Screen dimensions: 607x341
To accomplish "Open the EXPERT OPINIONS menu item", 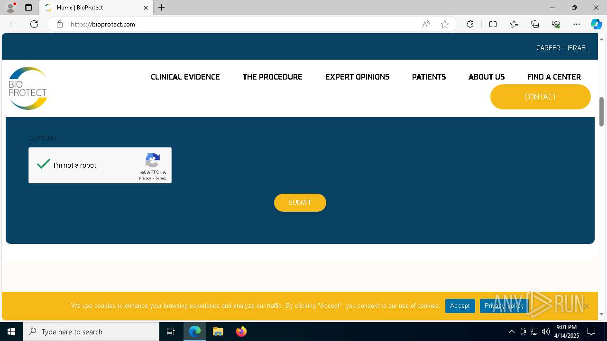I will coord(357,77).
